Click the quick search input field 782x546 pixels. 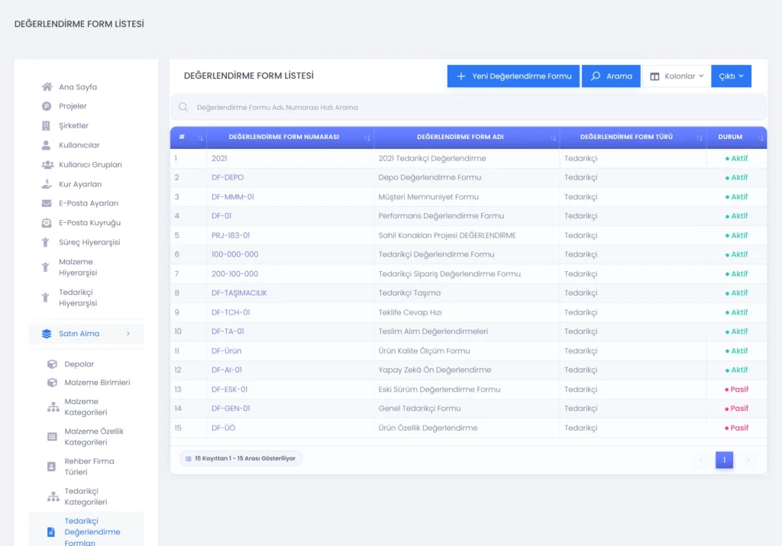tap(468, 107)
